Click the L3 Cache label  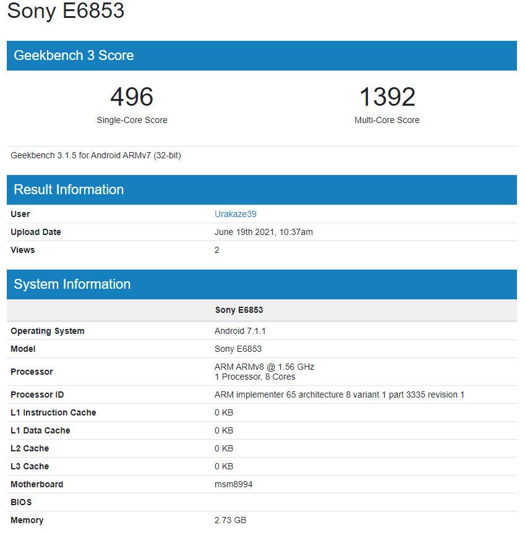click(x=30, y=467)
